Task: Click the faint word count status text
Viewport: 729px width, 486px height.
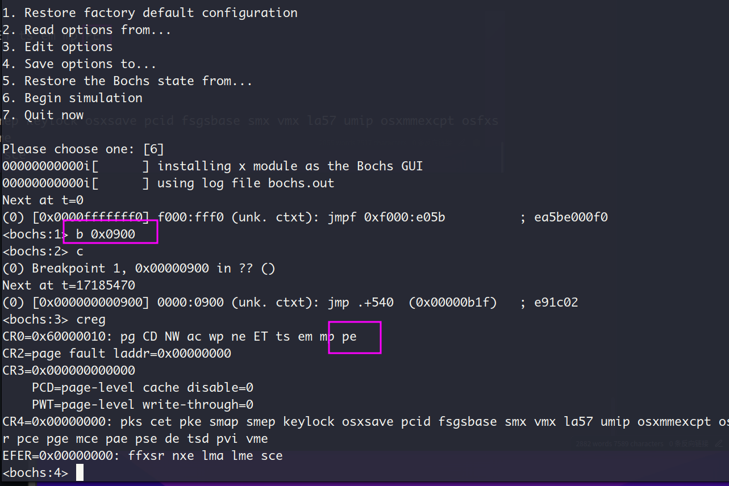Action: (x=619, y=444)
